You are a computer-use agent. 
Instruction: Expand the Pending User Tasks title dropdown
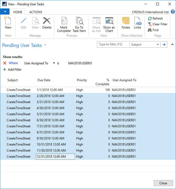(x=45, y=45)
